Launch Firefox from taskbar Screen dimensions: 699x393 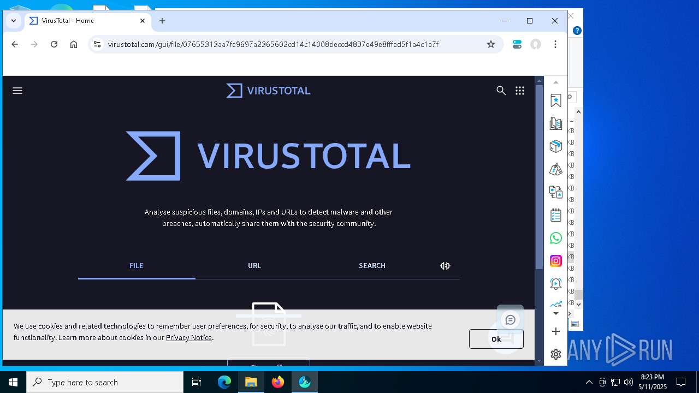[278, 382]
